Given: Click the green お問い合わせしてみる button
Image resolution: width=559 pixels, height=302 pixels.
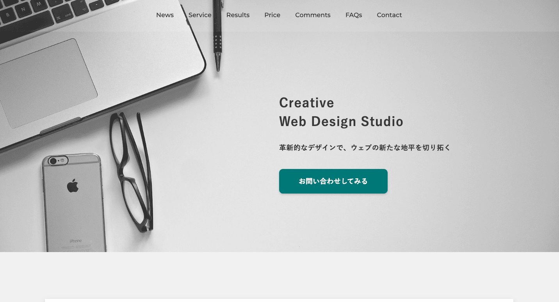Looking at the screenshot, I should pos(333,181).
